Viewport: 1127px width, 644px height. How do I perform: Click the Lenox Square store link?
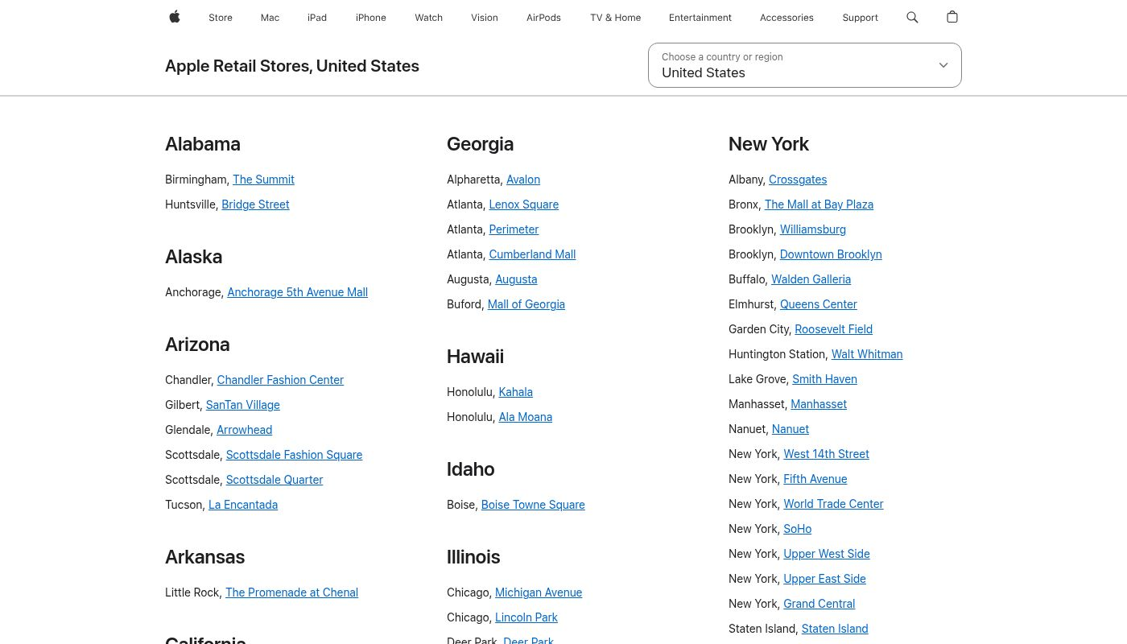(523, 204)
